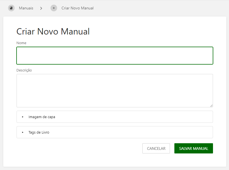229x170 pixels.
Task: Click the Cancelar button
Action: tap(156, 148)
